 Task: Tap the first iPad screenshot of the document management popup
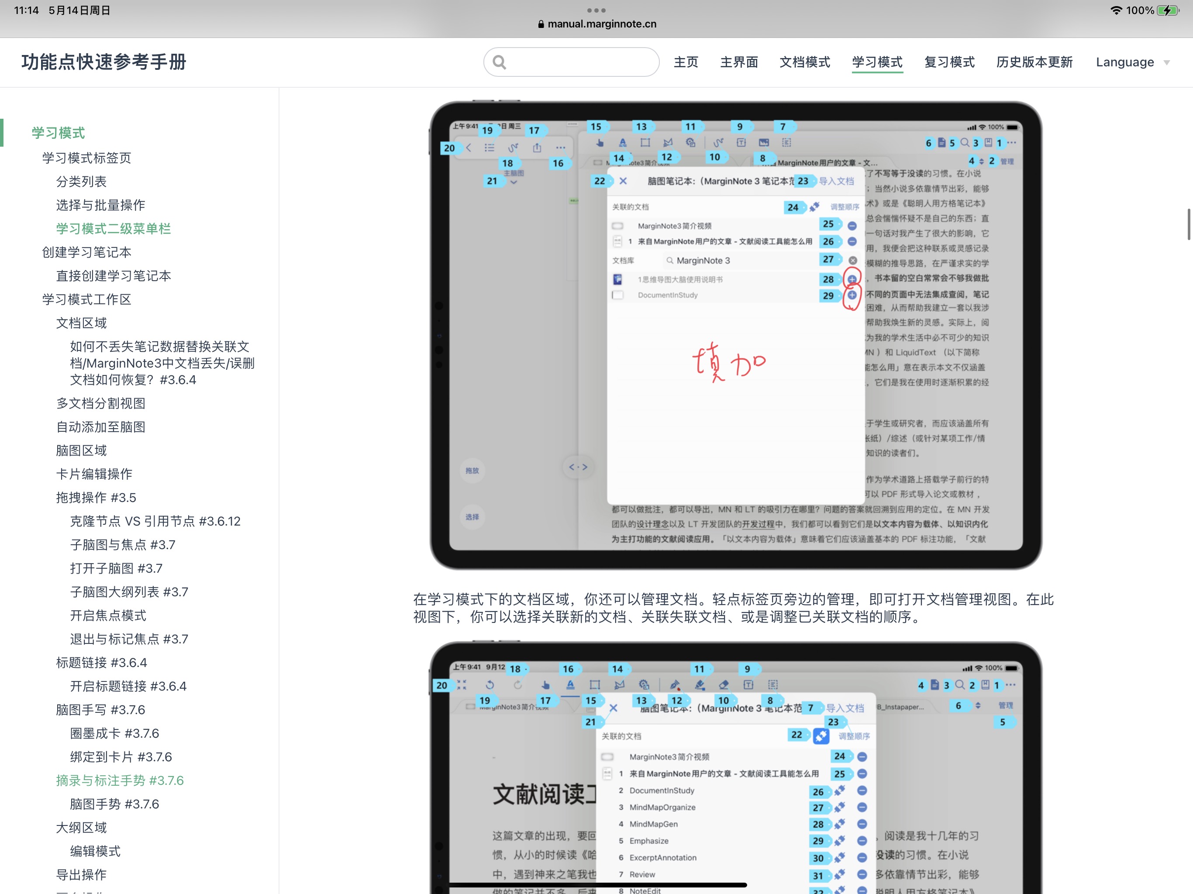point(736,335)
